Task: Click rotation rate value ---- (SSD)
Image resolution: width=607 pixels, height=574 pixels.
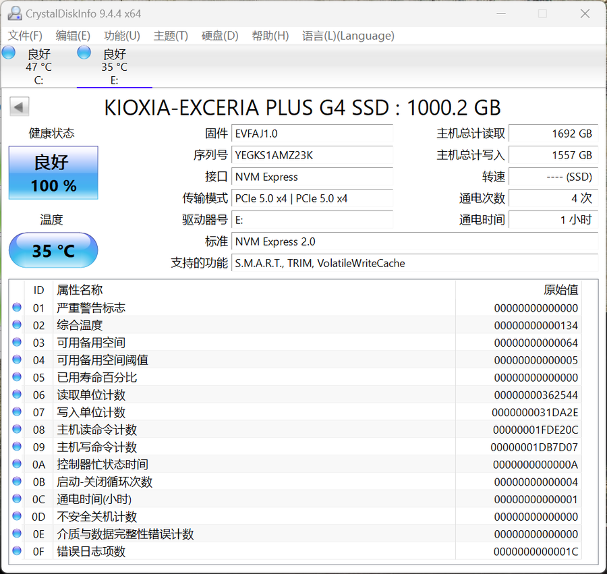Action: tap(553, 177)
